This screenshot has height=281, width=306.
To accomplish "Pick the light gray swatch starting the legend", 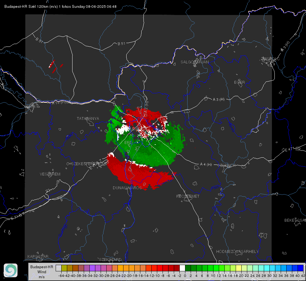I will click(x=58, y=268).
